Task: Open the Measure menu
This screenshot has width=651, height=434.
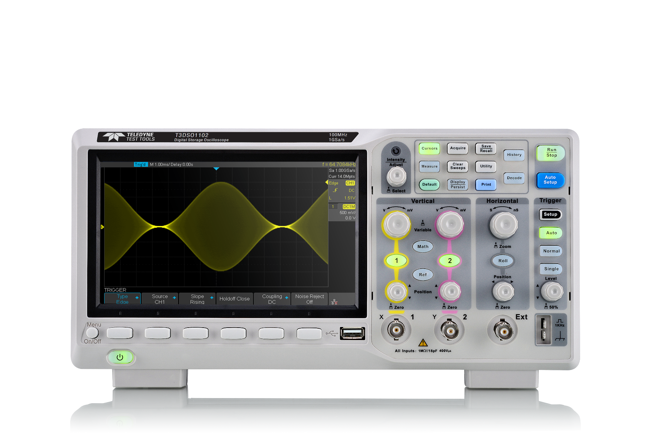Action: click(x=429, y=166)
